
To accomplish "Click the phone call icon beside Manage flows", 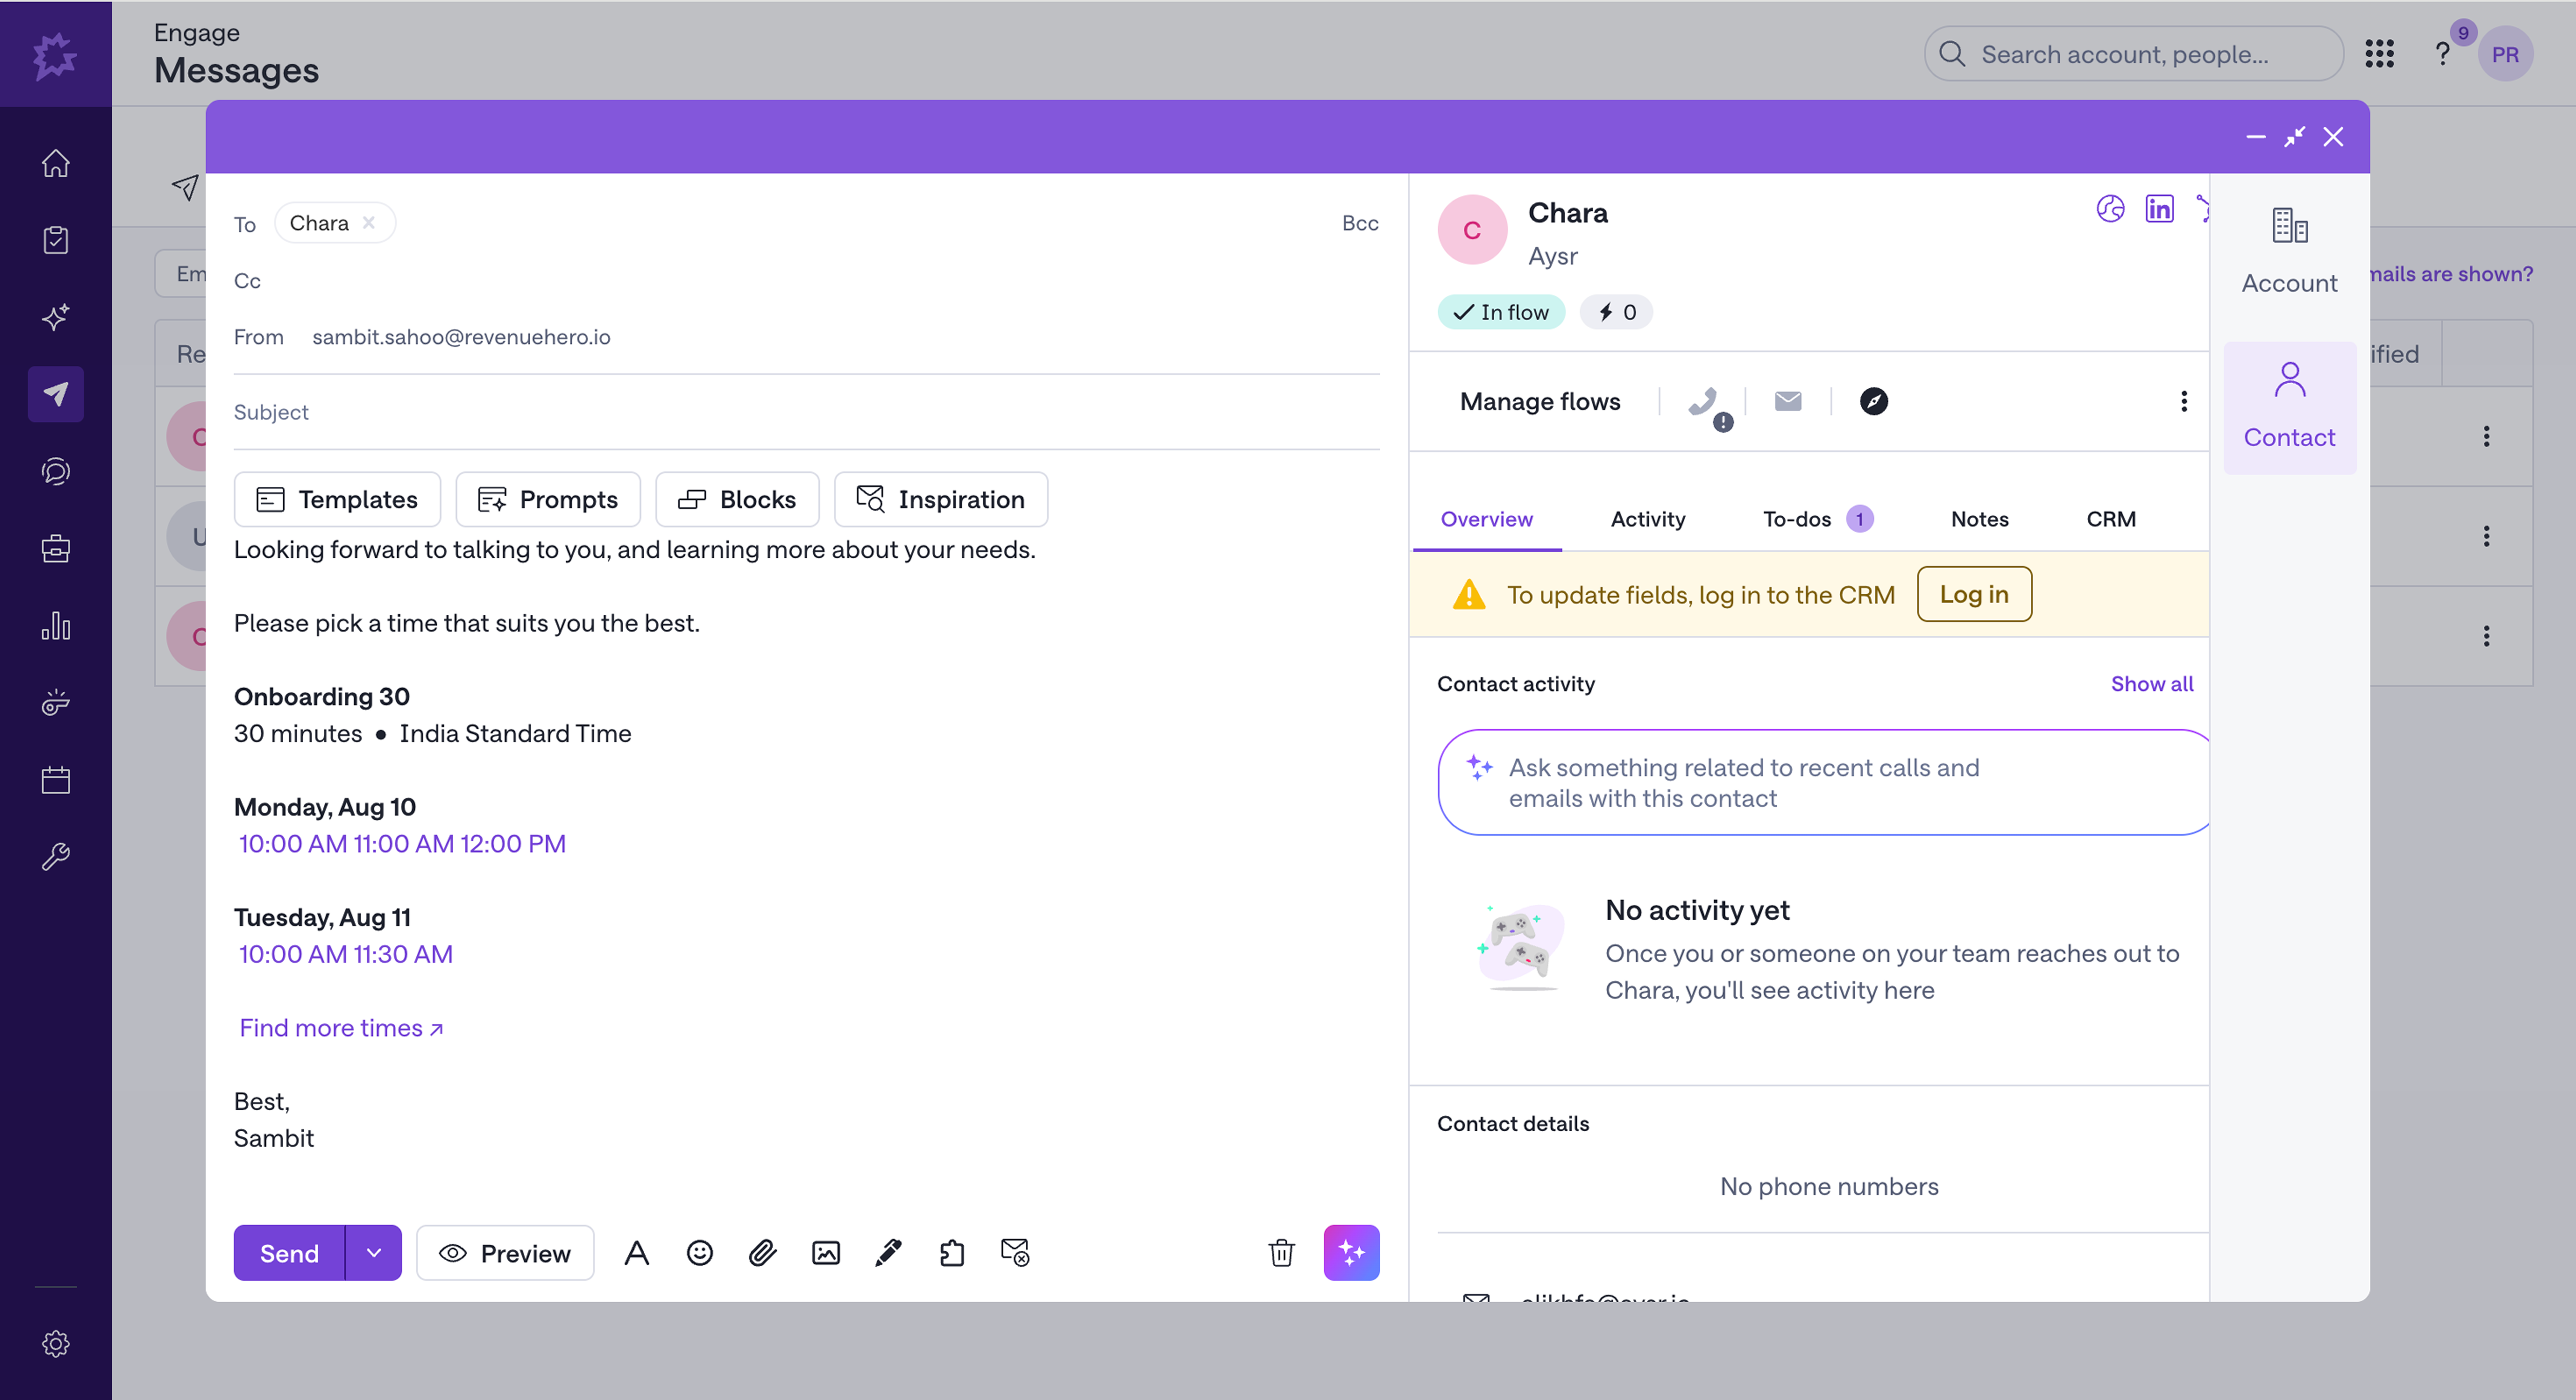I will coord(1703,402).
